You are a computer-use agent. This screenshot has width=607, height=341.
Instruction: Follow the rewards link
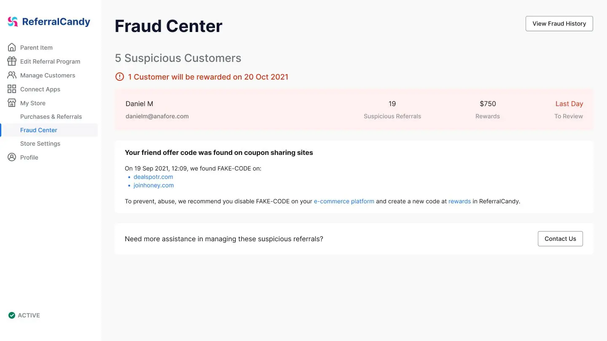point(459,201)
